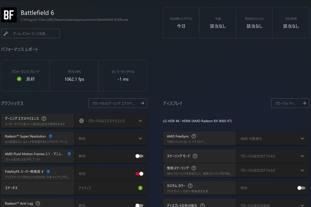
Task: Click the Battlefield 6 title text
Action: (37, 13)
